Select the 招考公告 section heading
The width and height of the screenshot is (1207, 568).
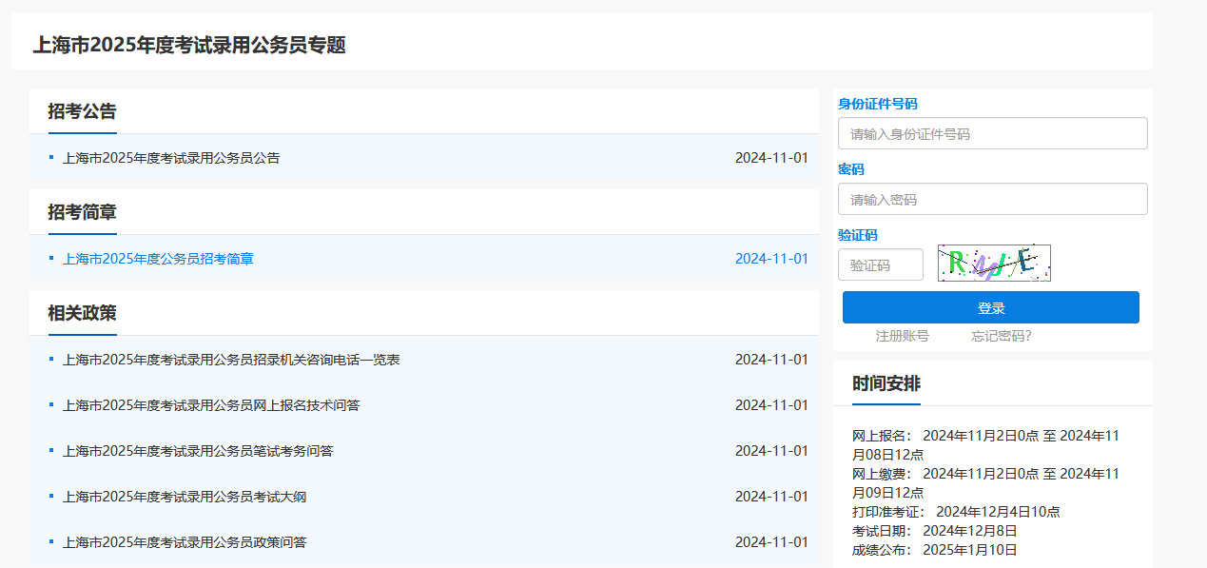click(83, 111)
